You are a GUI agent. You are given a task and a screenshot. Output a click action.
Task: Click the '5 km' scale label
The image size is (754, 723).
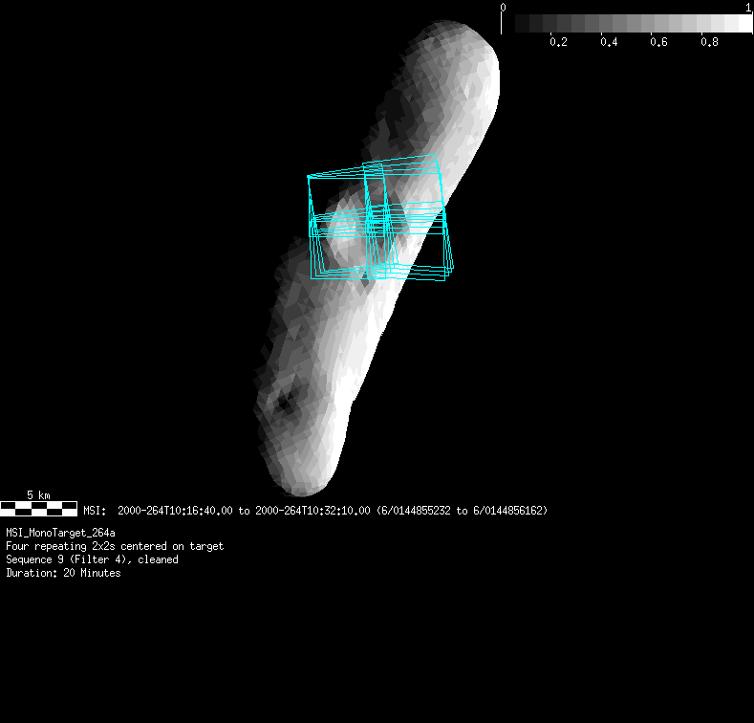(x=38, y=494)
